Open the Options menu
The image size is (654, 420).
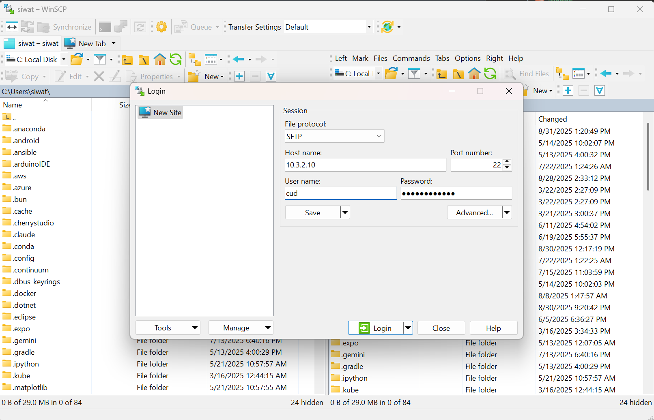point(467,58)
